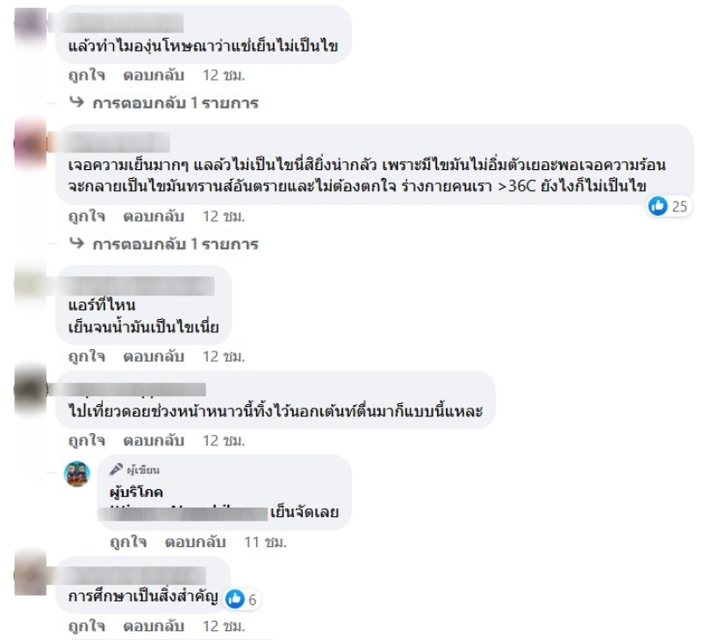Click the ผู้บริโภค author name link

[136, 493]
